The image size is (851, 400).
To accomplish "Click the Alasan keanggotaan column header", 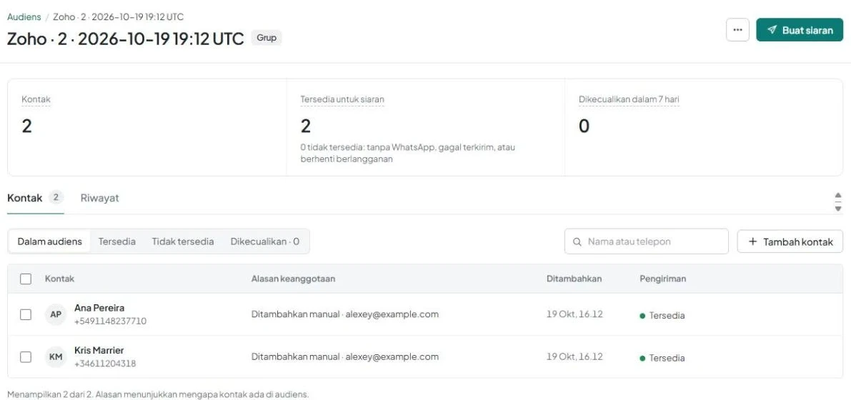I will (293, 279).
